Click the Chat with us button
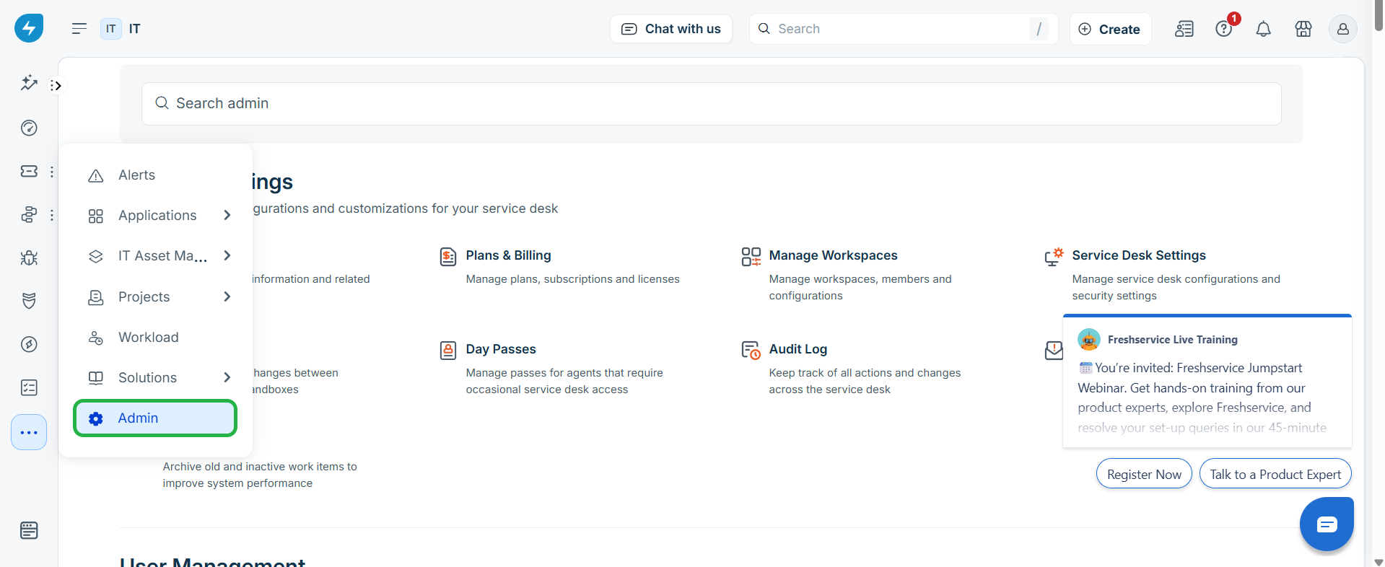Viewport: 1385px width, 567px height. pyautogui.click(x=671, y=29)
